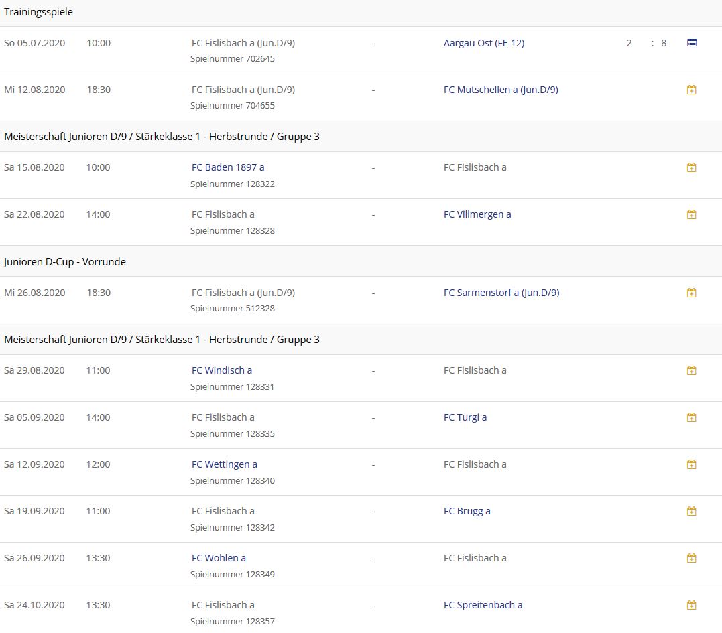
Task: Click calendar icon for FC Turgi match
Action: tap(692, 417)
